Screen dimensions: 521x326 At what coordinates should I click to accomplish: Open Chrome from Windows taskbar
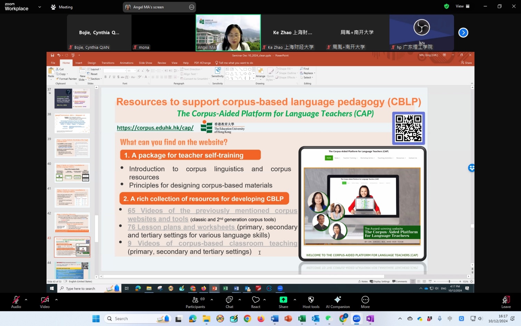tap(247, 319)
